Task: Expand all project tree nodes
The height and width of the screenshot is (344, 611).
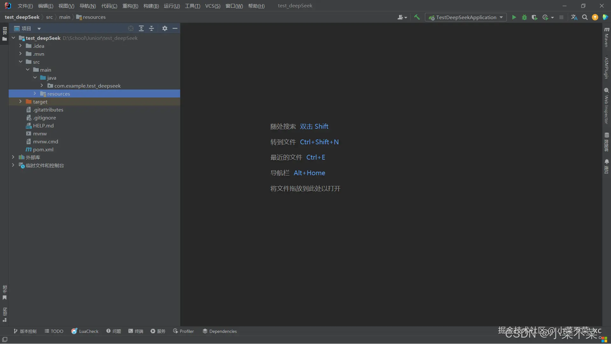Action: [141, 28]
